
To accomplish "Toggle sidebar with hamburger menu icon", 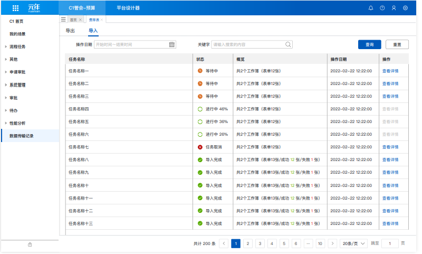I will pos(64,20).
